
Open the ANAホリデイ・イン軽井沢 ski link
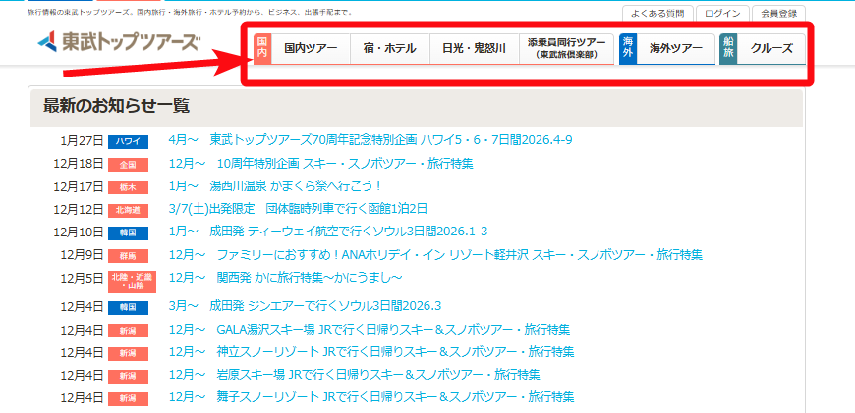click(x=435, y=255)
